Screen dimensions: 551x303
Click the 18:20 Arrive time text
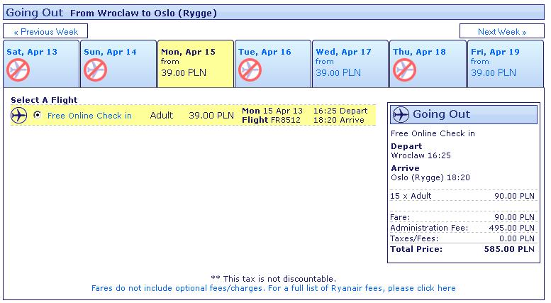(339, 120)
